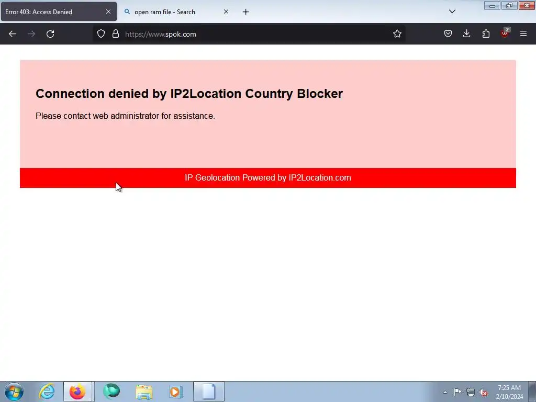
Task: Save page to Pocket
Action: click(448, 34)
